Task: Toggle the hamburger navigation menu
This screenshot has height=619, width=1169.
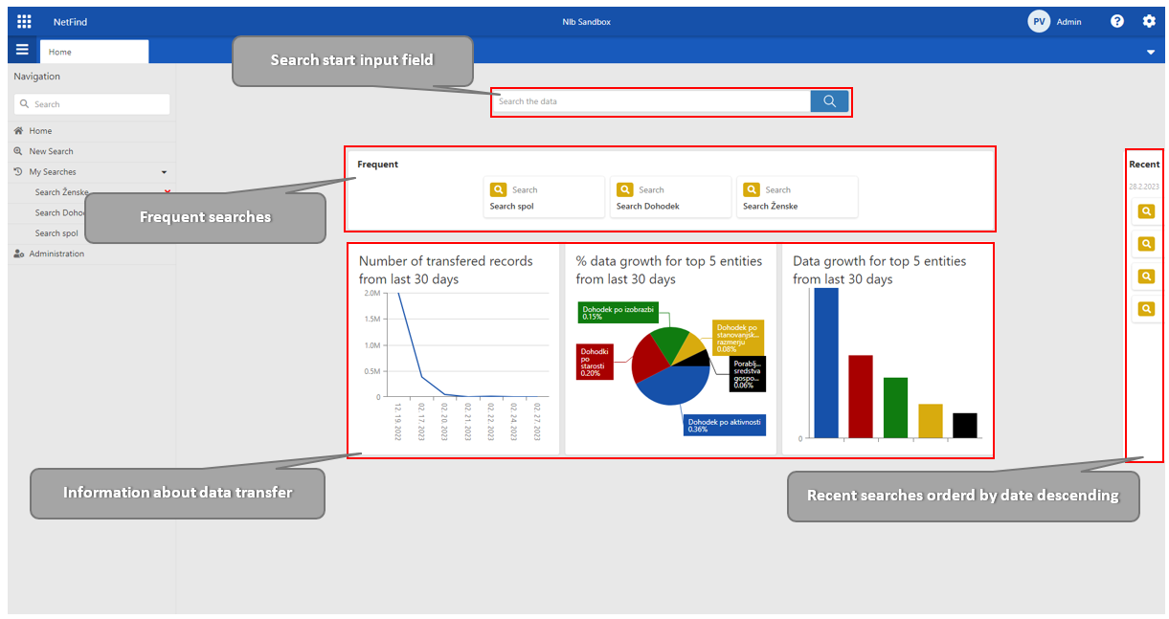Action: point(22,51)
